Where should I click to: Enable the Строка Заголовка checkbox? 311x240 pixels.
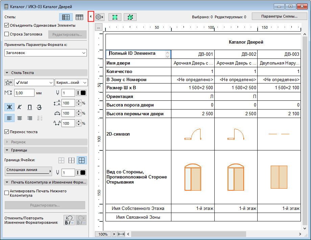[x=7, y=34]
